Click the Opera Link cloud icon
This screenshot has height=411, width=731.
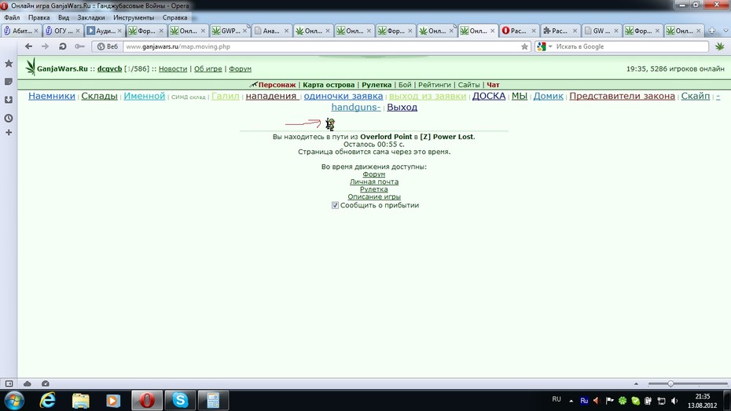pyautogui.click(x=28, y=383)
